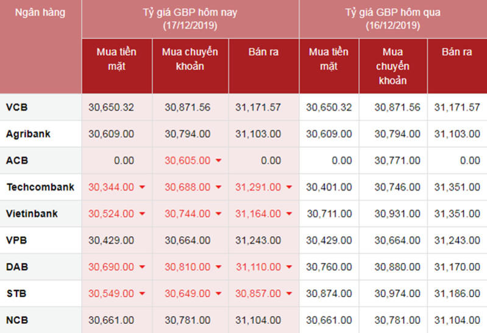Select the 'Tỷ giá GBP hôm nay' header
Image resolution: width=487 pixels, height=333 pixels.
[190, 19]
